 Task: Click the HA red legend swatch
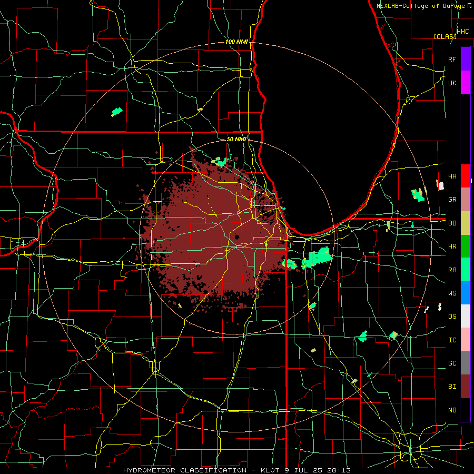465,176
